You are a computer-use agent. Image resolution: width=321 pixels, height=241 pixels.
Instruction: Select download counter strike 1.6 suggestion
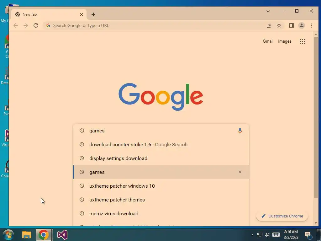161,144
